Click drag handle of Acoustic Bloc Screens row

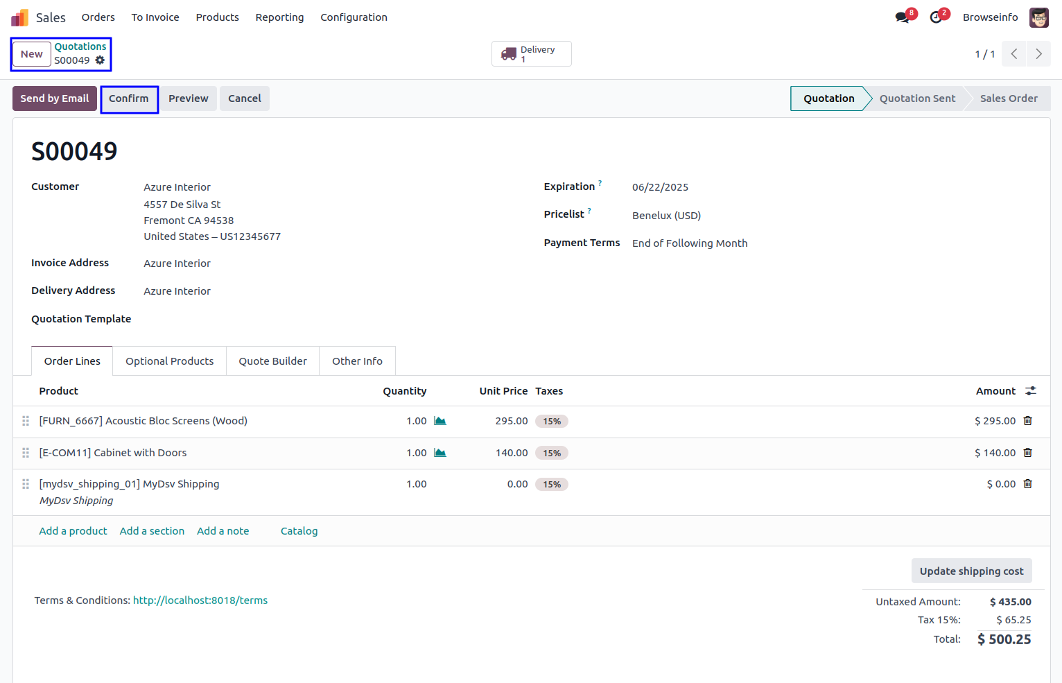tap(26, 421)
